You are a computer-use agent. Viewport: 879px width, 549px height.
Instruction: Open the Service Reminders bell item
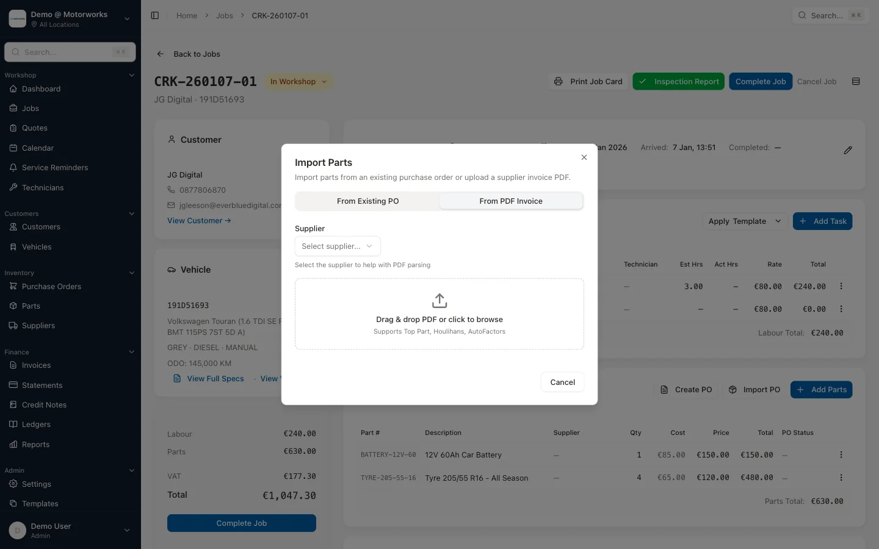point(55,167)
